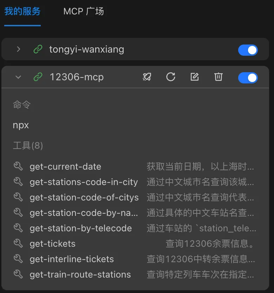
Task: Click the wrench icon beside get-interline-tickets
Action: point(18,259)
